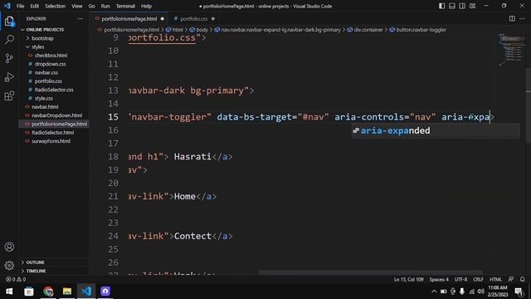
Task: Open navbar.css in explorer
Action: (x=46, y=72)
